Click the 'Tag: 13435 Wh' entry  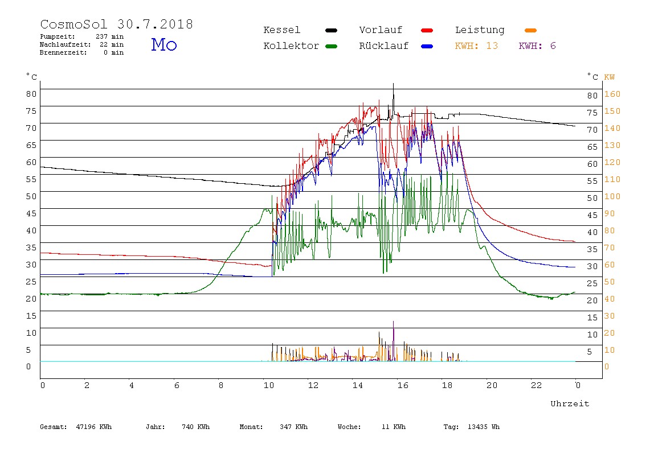[471, 427]
